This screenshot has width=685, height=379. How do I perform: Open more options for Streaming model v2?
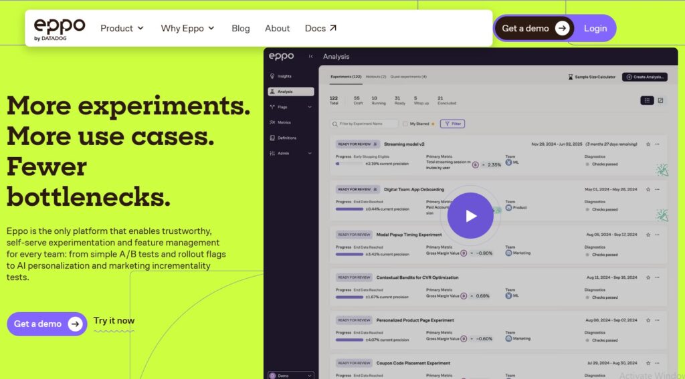(657, 144)
